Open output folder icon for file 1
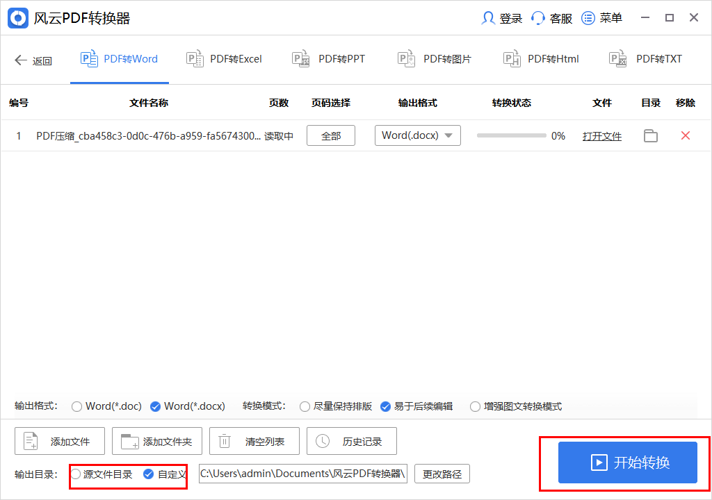712x500 pixels. click(x=651, y=135)
